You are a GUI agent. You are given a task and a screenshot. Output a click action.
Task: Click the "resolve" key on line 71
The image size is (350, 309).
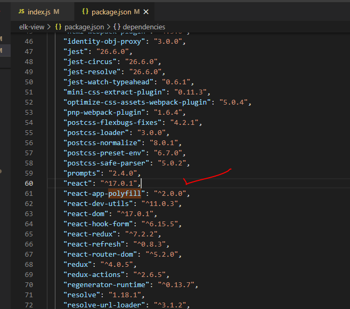point(82,295)
